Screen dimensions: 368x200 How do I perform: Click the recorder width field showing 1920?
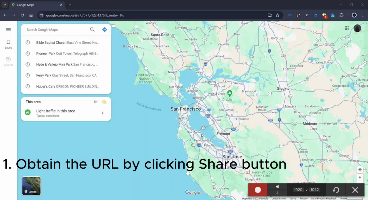298,190
